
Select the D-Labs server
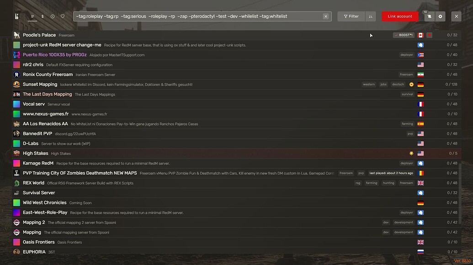point(236,143)
